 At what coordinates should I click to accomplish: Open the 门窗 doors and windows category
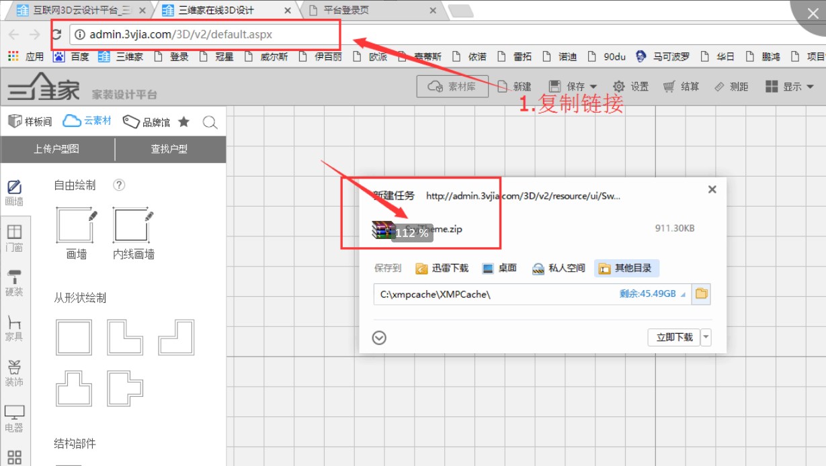click(x=14, y=238)
